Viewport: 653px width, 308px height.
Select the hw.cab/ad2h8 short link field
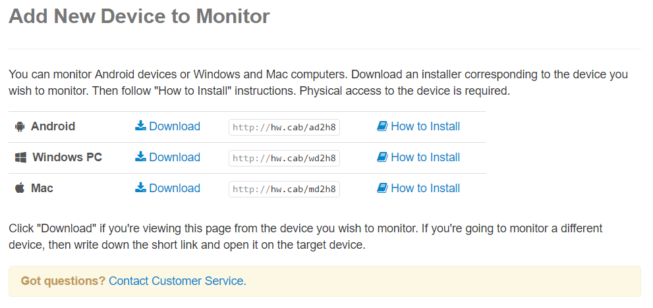pos(284,128)
